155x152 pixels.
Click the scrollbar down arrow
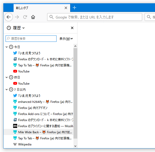point(75,146)
